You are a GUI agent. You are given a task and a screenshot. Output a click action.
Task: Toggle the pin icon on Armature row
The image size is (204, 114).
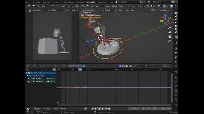32,73
